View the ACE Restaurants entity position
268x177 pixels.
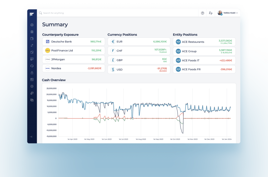tap(204, 42)
